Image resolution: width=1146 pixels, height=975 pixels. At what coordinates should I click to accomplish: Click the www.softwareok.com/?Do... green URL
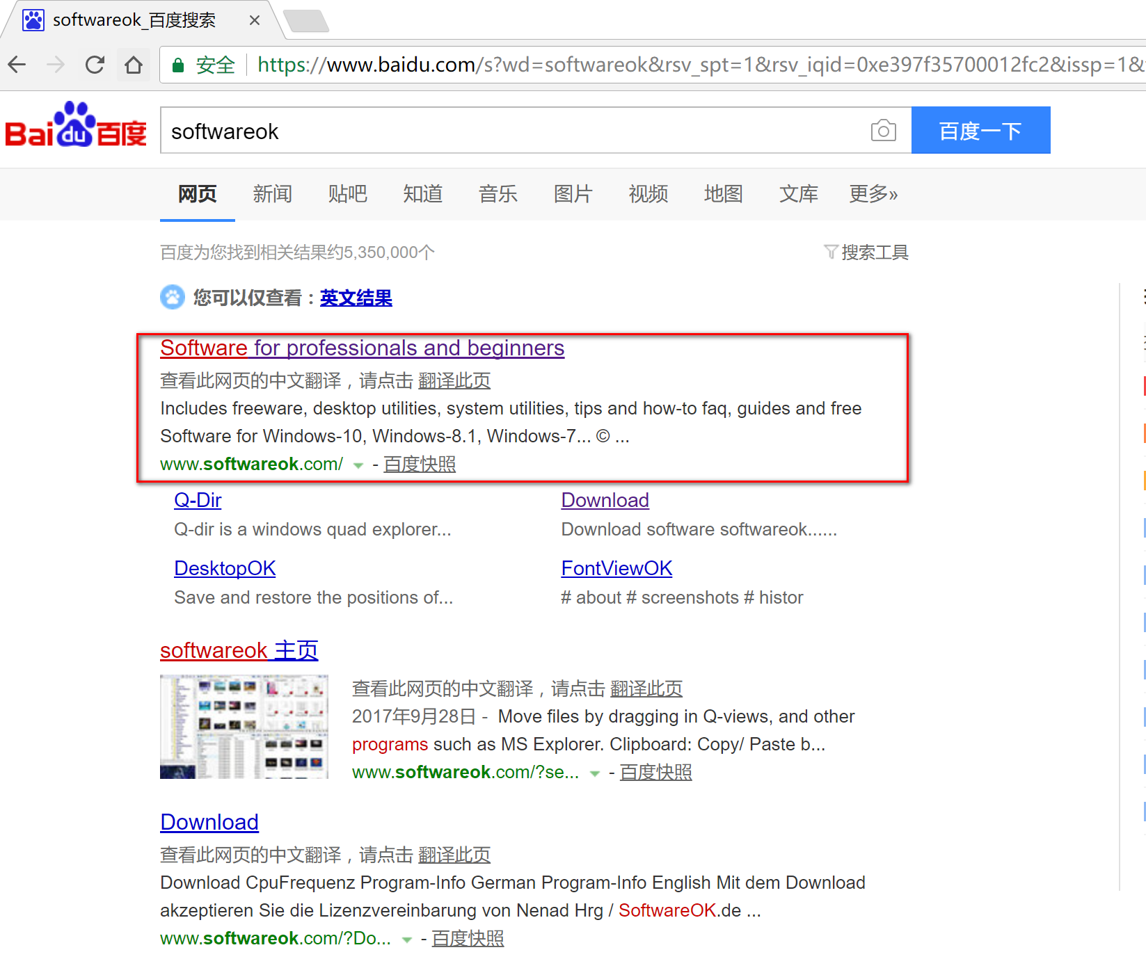pos(275,938)
